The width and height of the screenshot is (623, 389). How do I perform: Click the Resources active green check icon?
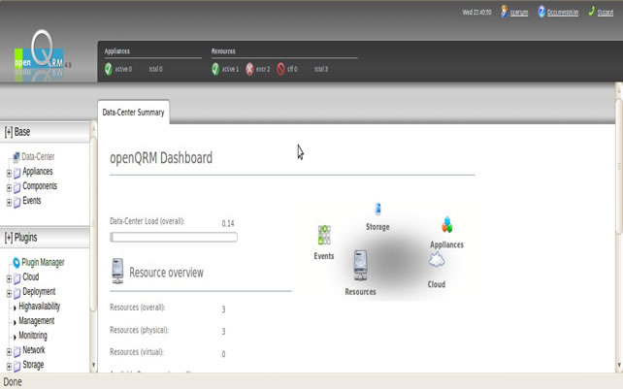(x=215, y=69)
